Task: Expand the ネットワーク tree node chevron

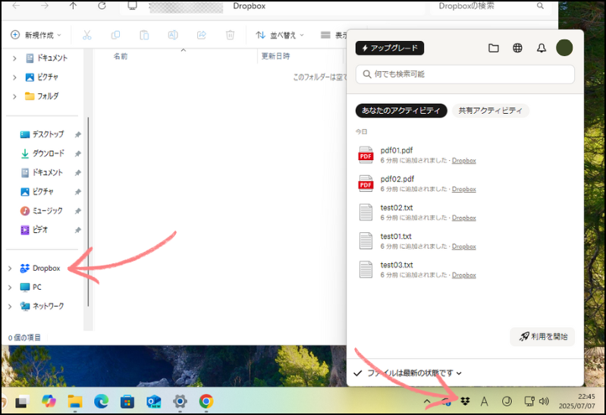Action: tap(10, 307)
